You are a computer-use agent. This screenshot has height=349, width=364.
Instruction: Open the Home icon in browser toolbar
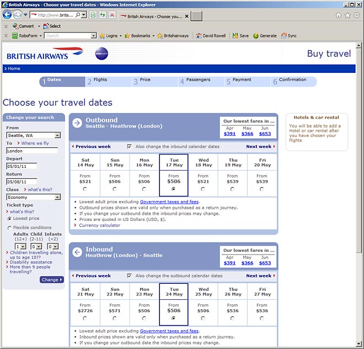click(339, 15)
